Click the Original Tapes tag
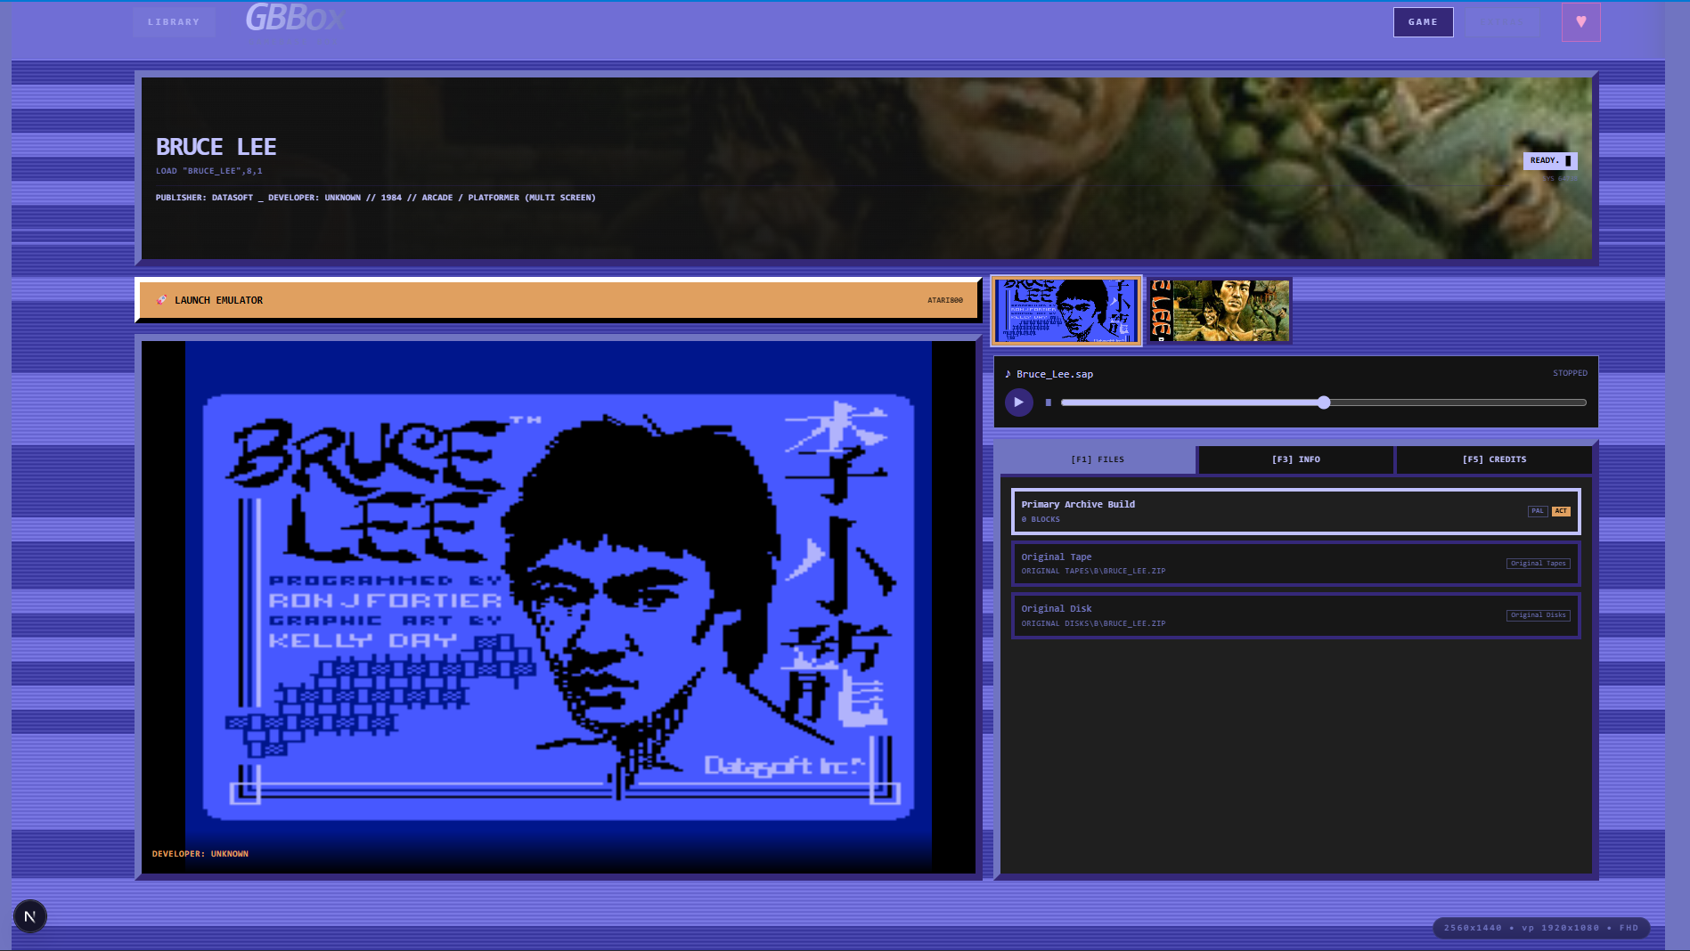The width and height of the screenshot is (1690, 951). pos(1538,564)
